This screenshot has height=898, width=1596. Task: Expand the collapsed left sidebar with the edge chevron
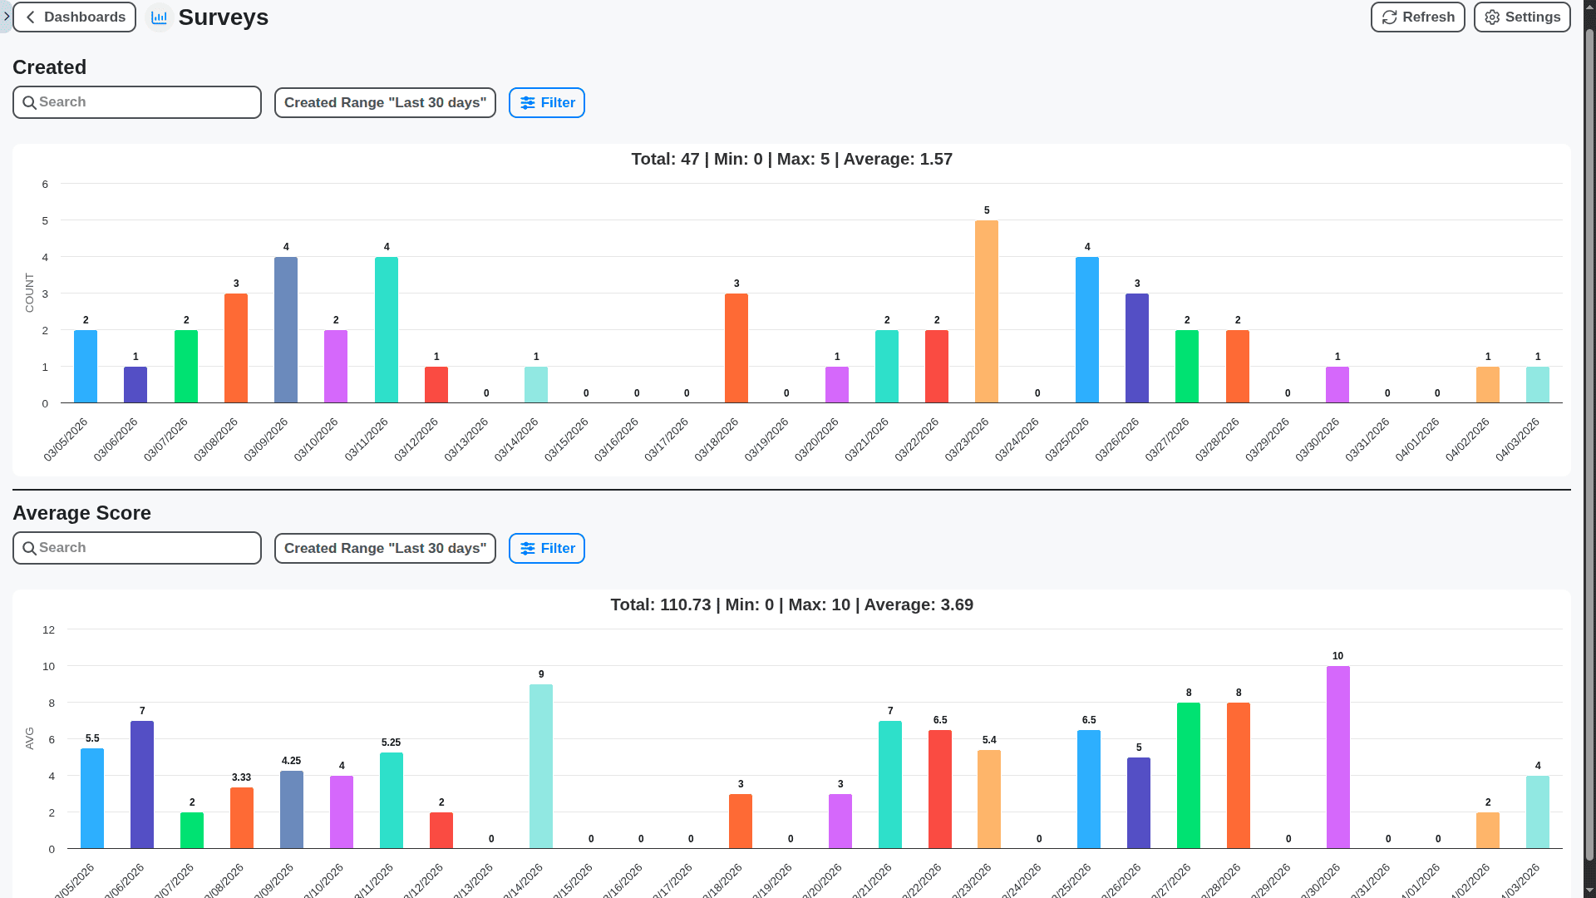point(7,15)
